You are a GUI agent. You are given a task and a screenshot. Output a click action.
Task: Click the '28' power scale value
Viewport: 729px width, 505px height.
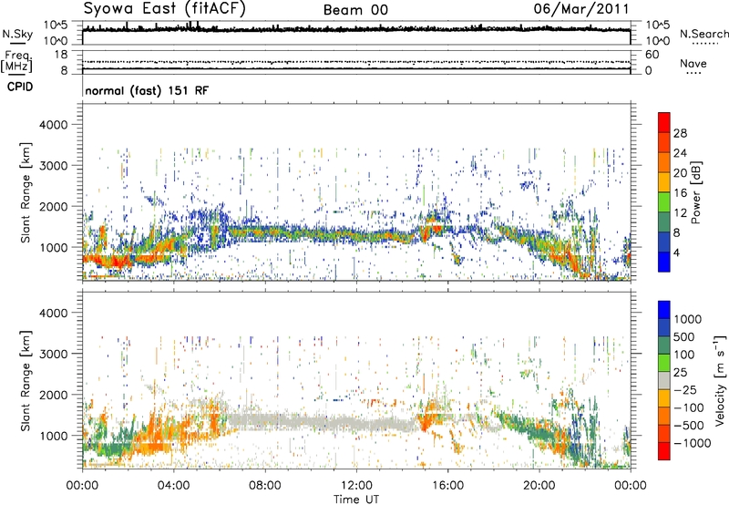pyautogui.click(x=680, y=133)
